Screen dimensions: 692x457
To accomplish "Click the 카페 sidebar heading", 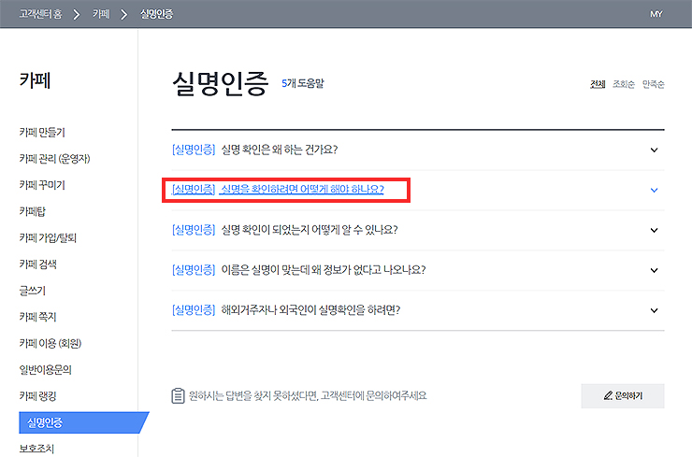I will tap(36, 80).
